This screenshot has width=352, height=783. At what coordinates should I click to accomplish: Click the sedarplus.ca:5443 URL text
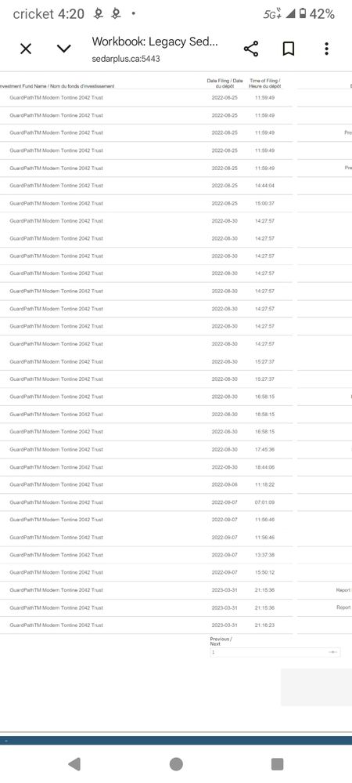126,59
